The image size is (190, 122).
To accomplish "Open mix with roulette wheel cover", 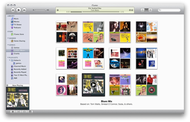I will 147,85.
